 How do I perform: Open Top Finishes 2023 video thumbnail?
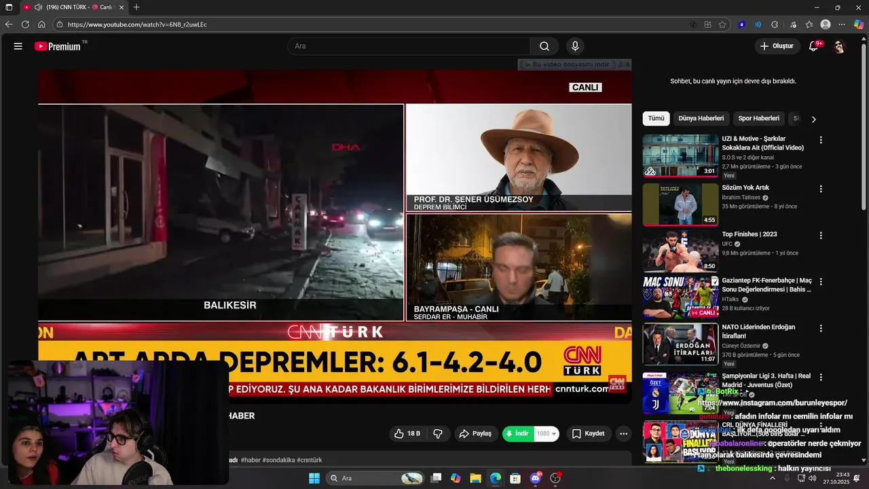pos(680,251)
